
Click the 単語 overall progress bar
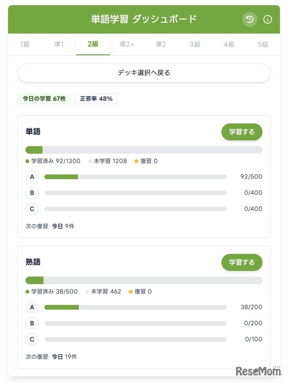(x=144, y=150)
